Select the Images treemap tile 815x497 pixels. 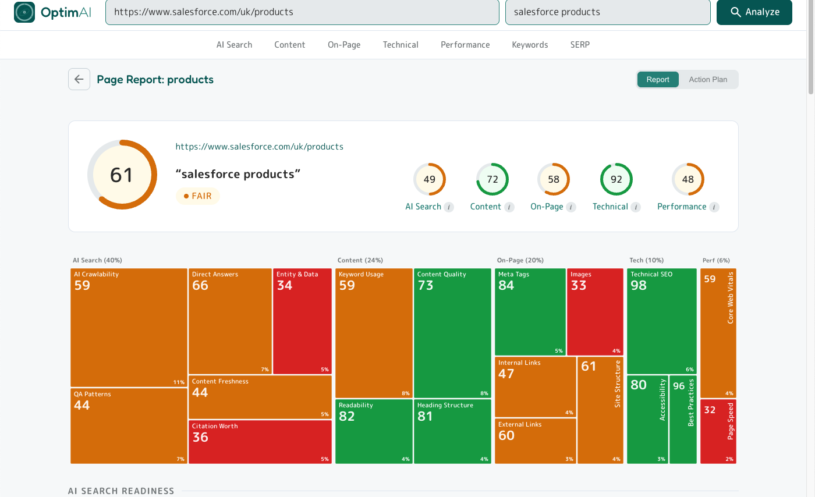(595, 312)
